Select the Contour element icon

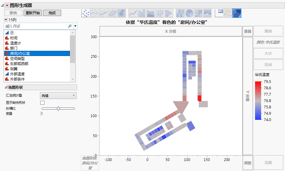click(122, 13)
